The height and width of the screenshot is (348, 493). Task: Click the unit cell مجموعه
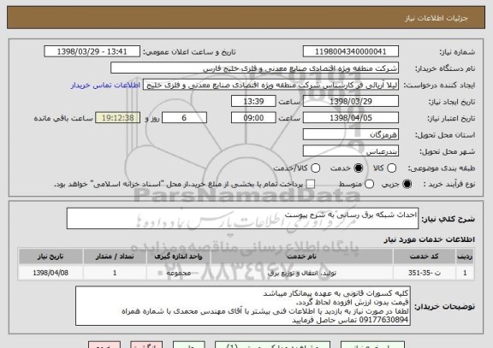coord(179,273)
